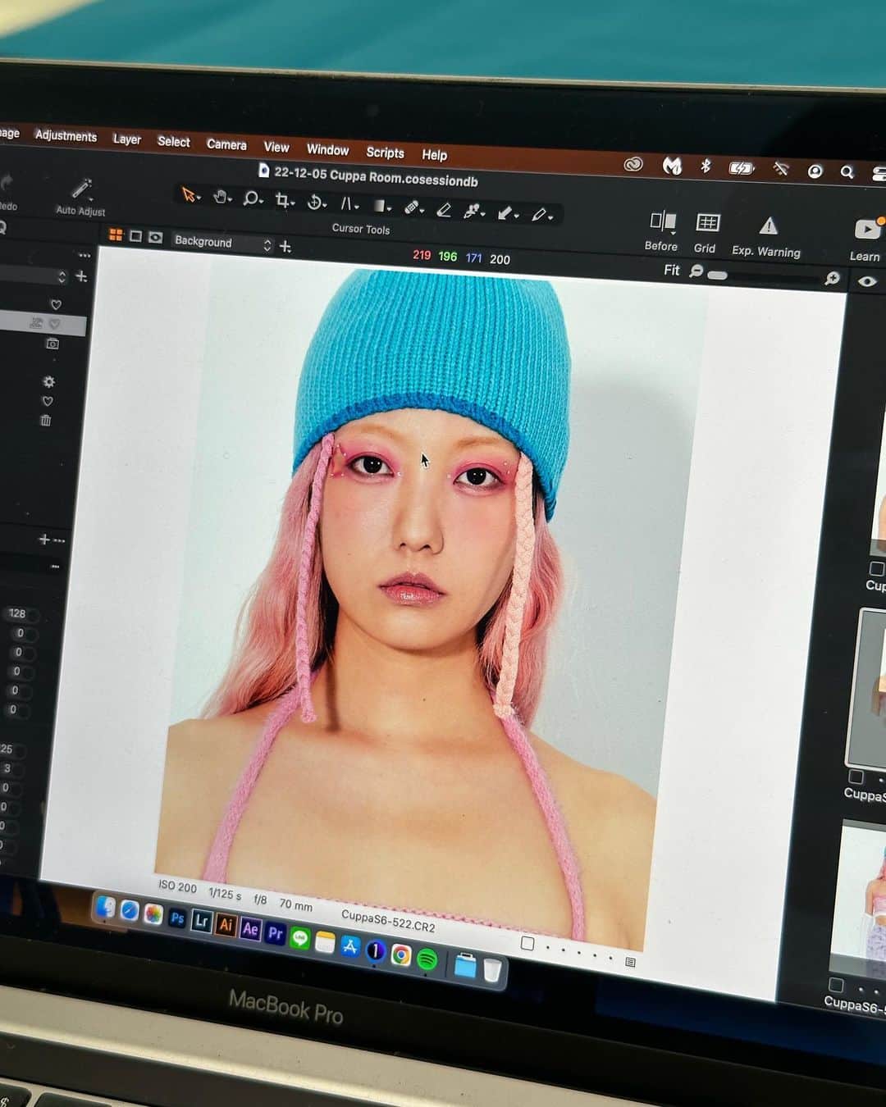Tick checkbox above the bottom CuppaS6- thumbnail label
The image size is (886, 1107).
836,985
